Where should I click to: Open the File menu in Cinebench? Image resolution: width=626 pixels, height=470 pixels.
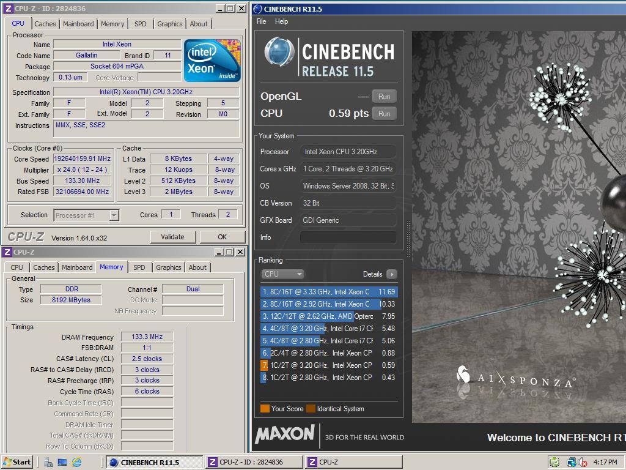click(x=262, y=21)
